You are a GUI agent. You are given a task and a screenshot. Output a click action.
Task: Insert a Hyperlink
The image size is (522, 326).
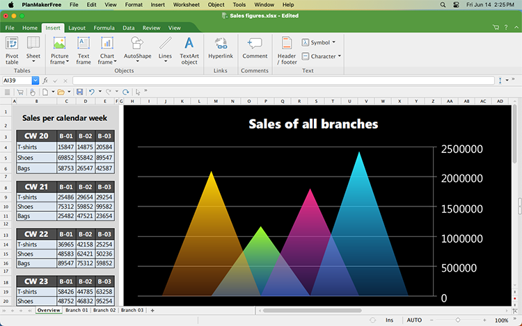pyautogui.click(x=221, y=48)
